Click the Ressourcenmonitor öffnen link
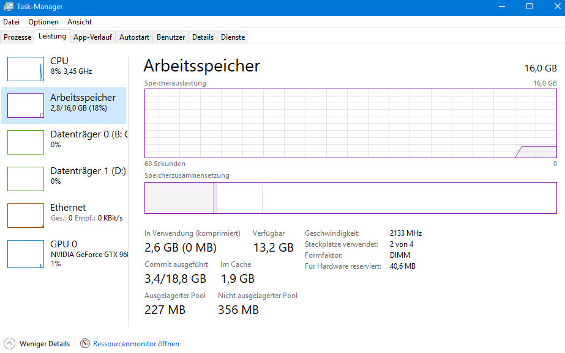This screenshot has width=565, height=353. pos(136,344)
